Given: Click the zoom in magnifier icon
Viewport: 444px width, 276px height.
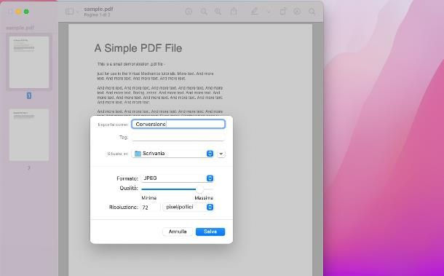Looking at the screenshot, I should click(x=218, y=12).
